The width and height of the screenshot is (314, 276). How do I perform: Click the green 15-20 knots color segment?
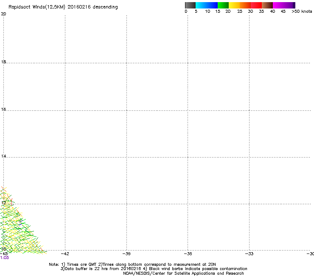tap(223, 5)
